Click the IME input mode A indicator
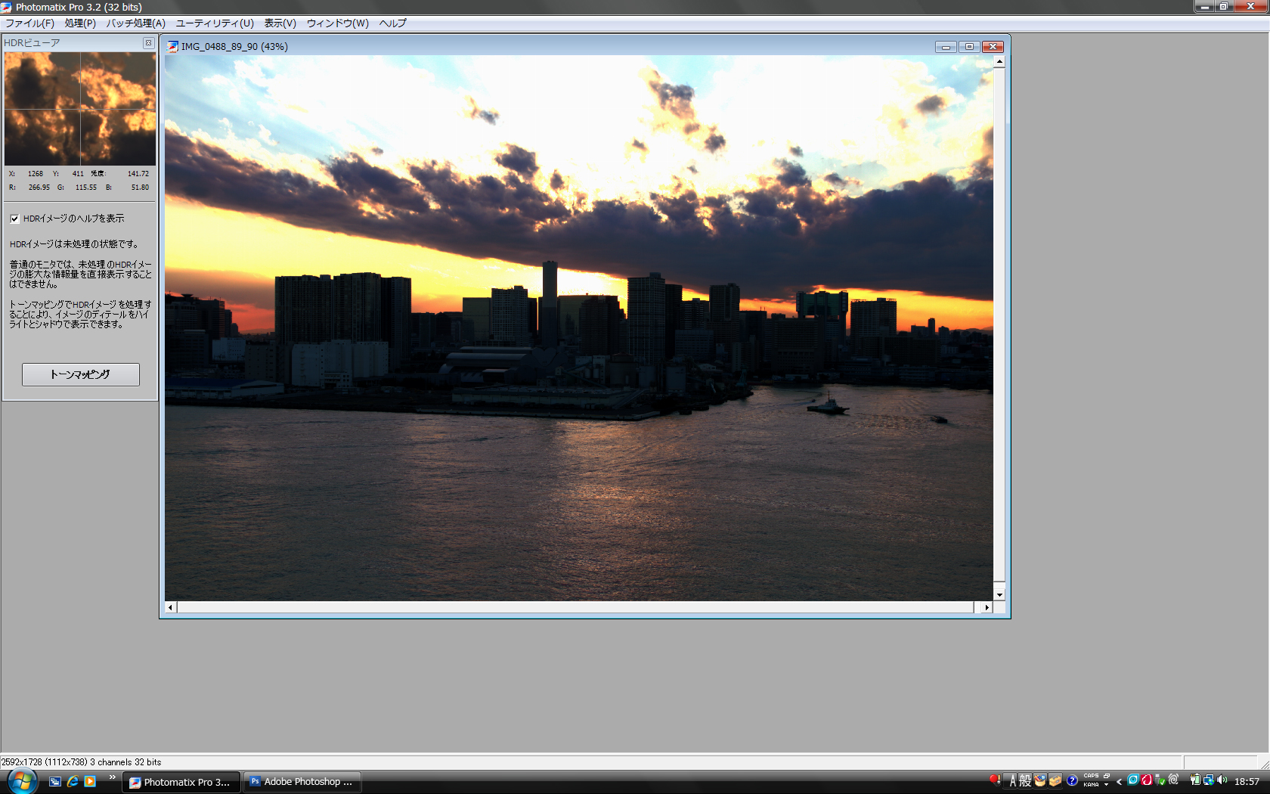The image size is (1270, 794). [x=1013, y=781]
